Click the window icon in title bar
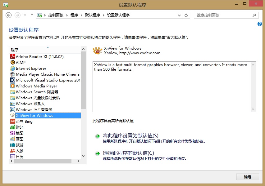This screenshot has height=186, width=265. pos(6,5)
